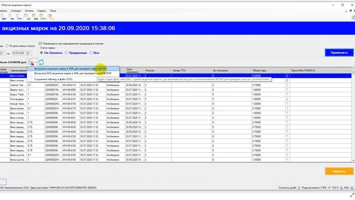This screenshot has height=200, width=355.
Task: Select the Все status radio button
Action: click(x=91, y=53)
